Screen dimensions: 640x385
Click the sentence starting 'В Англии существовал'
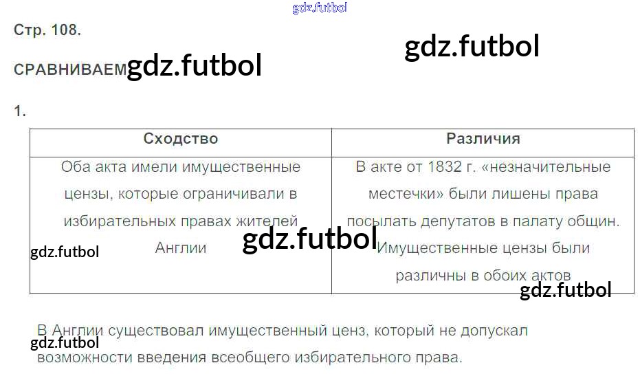point(282,331)
